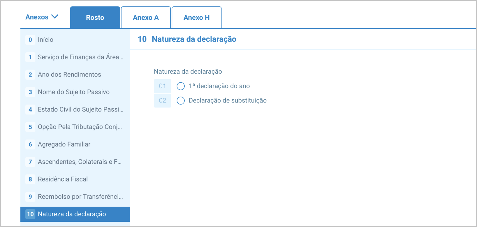Open Nome do Sujeito Passivo section

(74, 92)
